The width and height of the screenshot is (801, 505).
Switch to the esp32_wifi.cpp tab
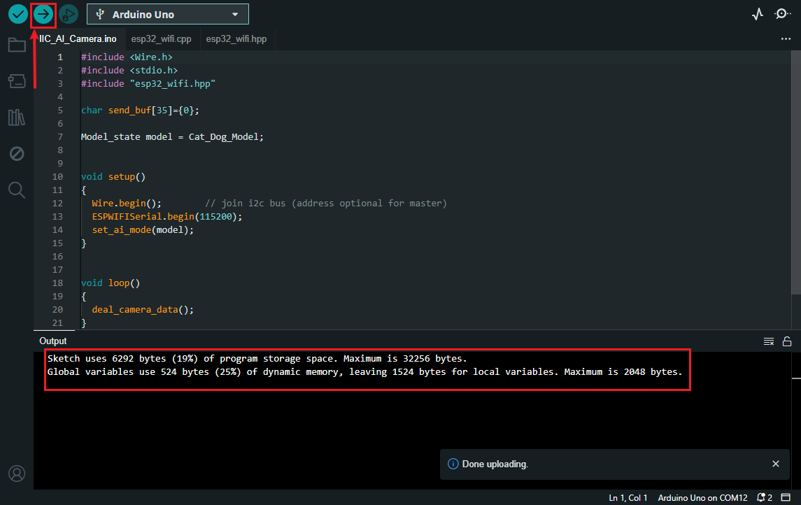tap(161, 38)
